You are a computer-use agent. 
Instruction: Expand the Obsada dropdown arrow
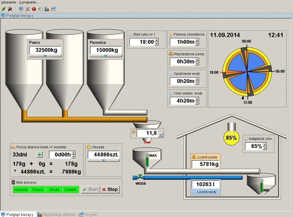point(104,160)
